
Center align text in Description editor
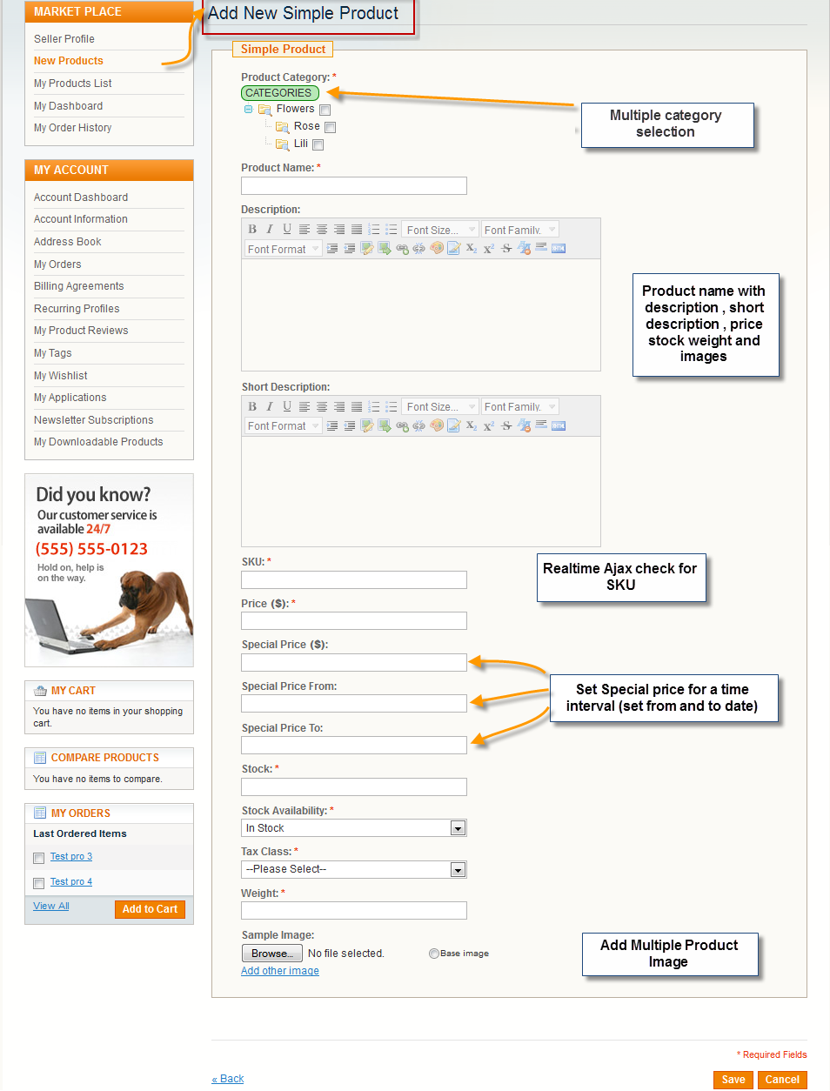point(322,230)
